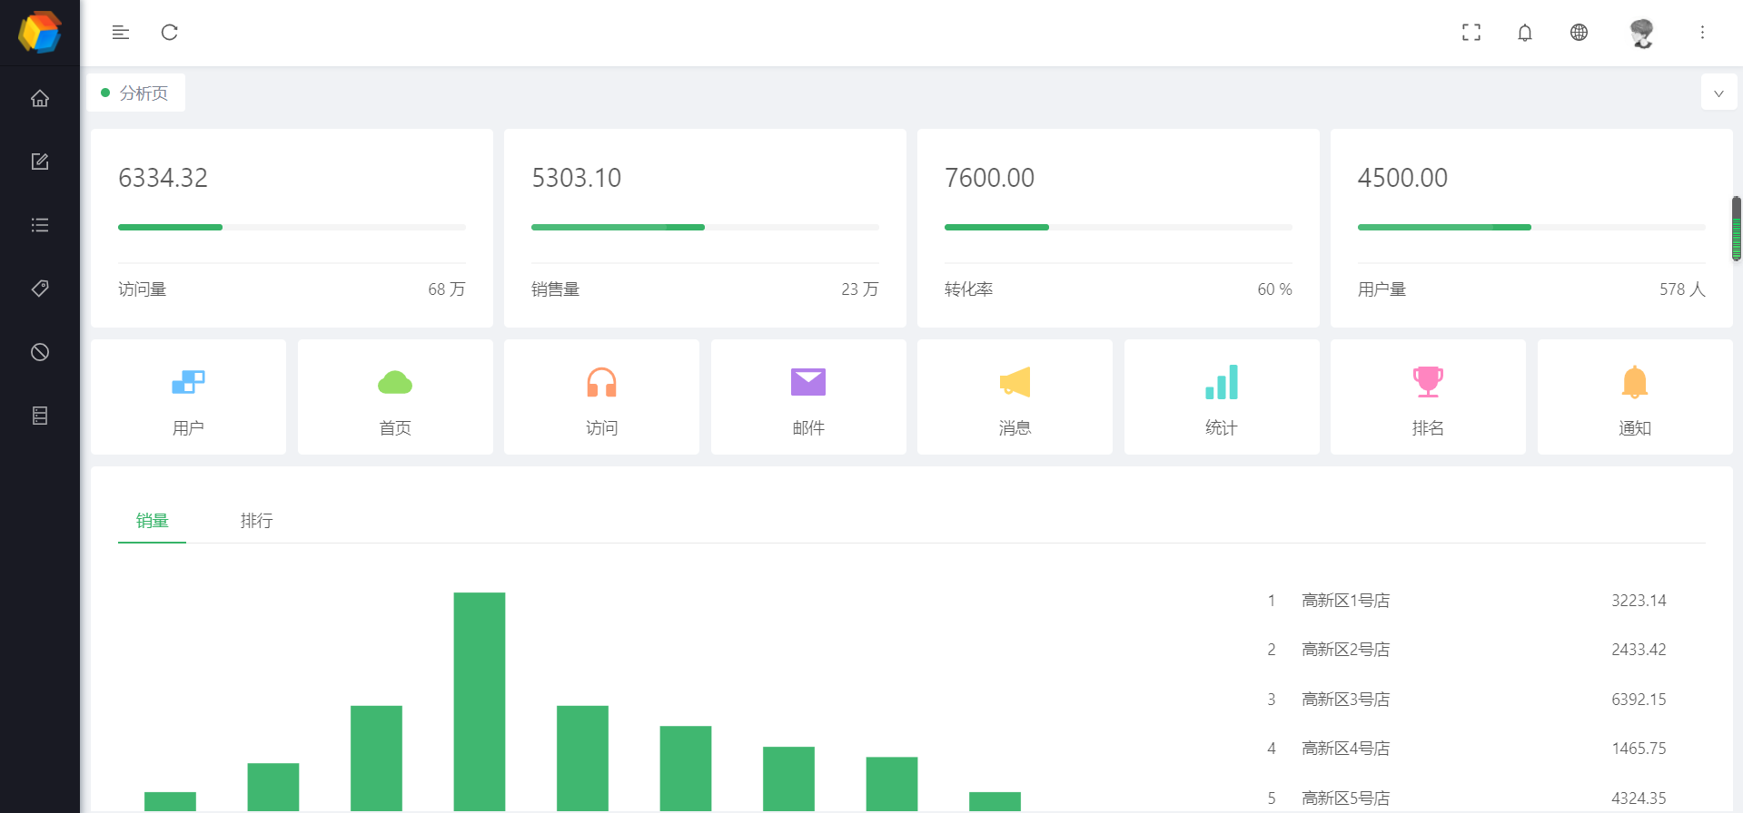The height and width of the screenshot is (813, 1743).
Task: Click the 销售量 progress bar
Action: [705, 227]
